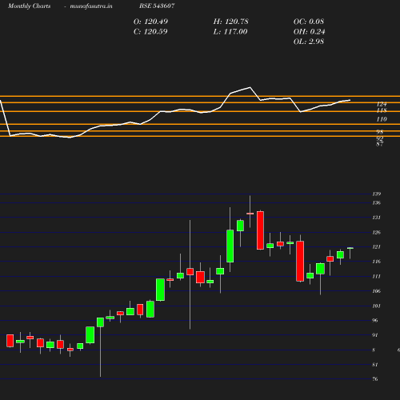The height and width of the screenshot is (400, 400).
Task: Select the "OL: 2.98" reading
Action: [x=309, y=42]
